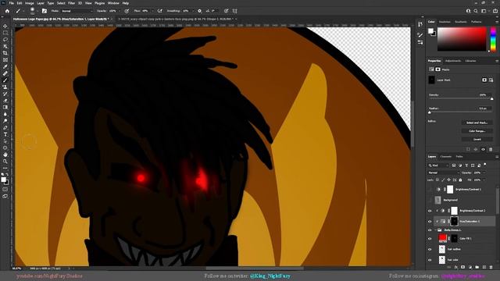Viewport: 500px width, 281px height.
Task: Select the Clone Stamp tool
Action: click(x=5, y=87)
